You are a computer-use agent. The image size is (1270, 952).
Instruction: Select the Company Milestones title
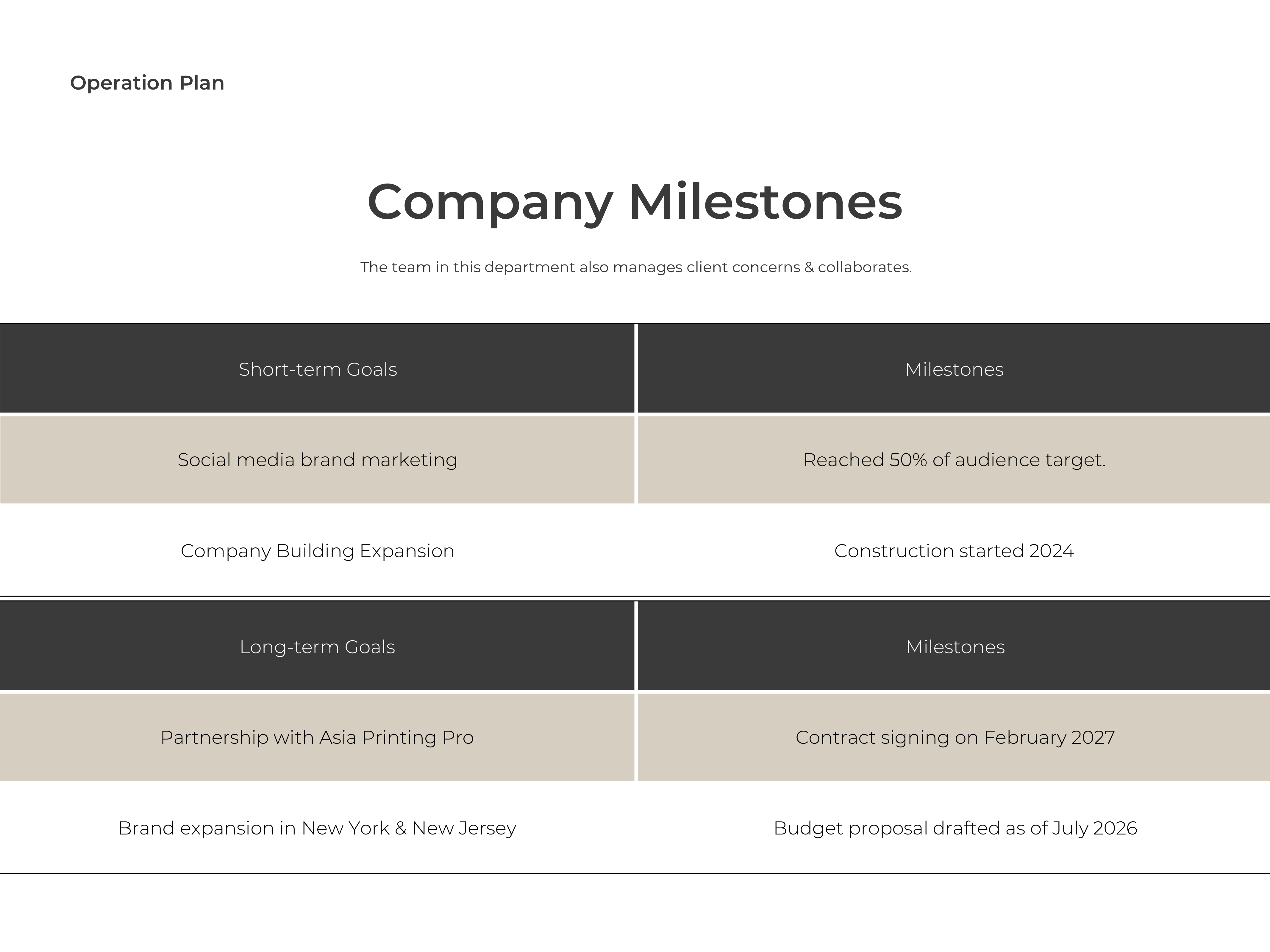pos(635,203)
